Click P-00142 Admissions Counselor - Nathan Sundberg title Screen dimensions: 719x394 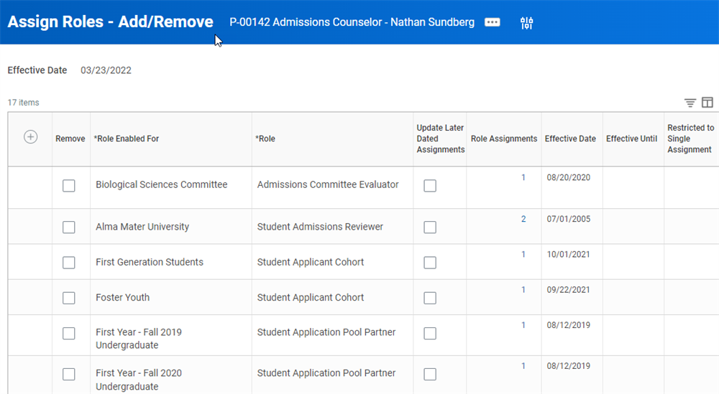pyautogui.click(x=352, y=22)
